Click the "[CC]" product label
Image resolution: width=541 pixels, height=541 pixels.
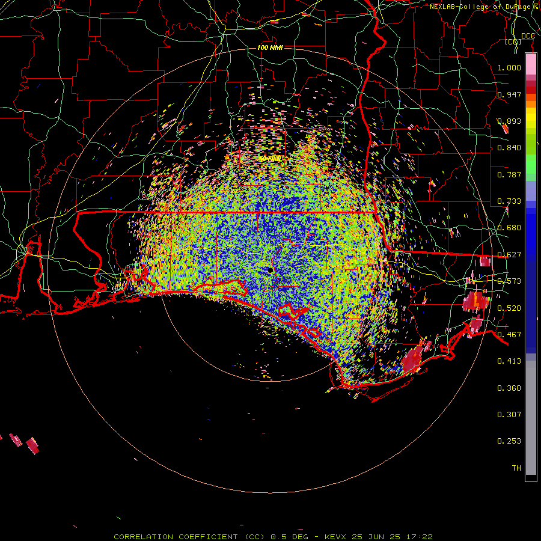[x=513, y=41]
